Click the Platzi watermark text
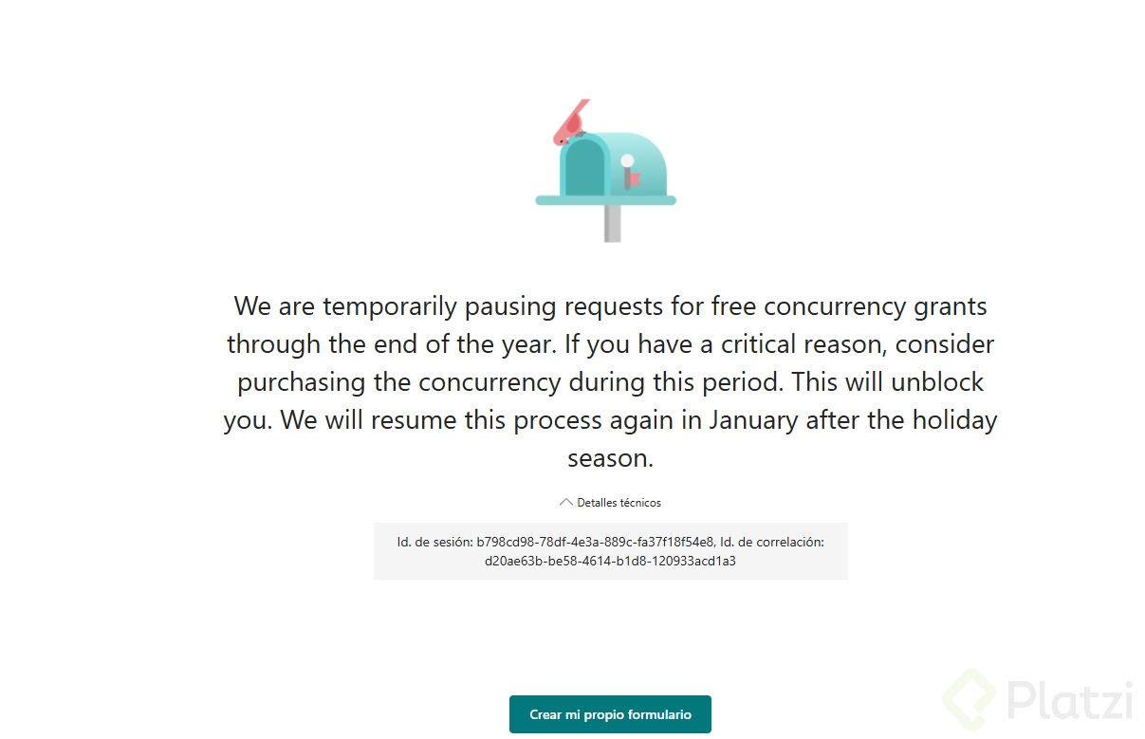 1069,703
